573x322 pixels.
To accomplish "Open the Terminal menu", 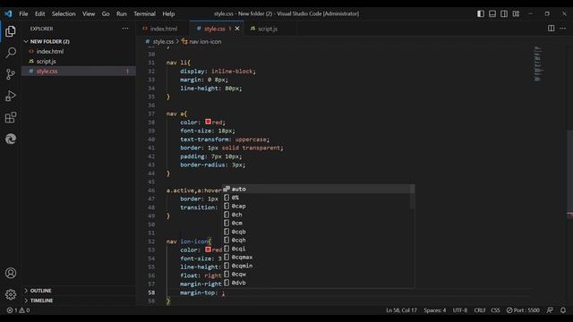I will [144, 14].
